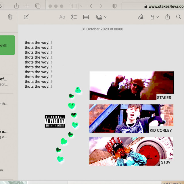The image size is (184, 184).
Task: Share the note using the Notes share icon
Action: (x=168, y=17)
